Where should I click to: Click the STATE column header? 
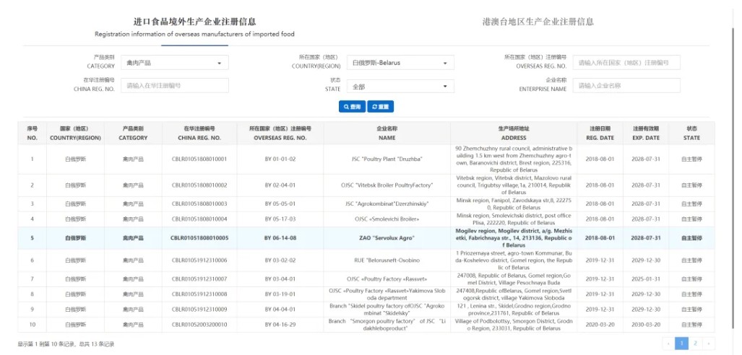[691, 133]
